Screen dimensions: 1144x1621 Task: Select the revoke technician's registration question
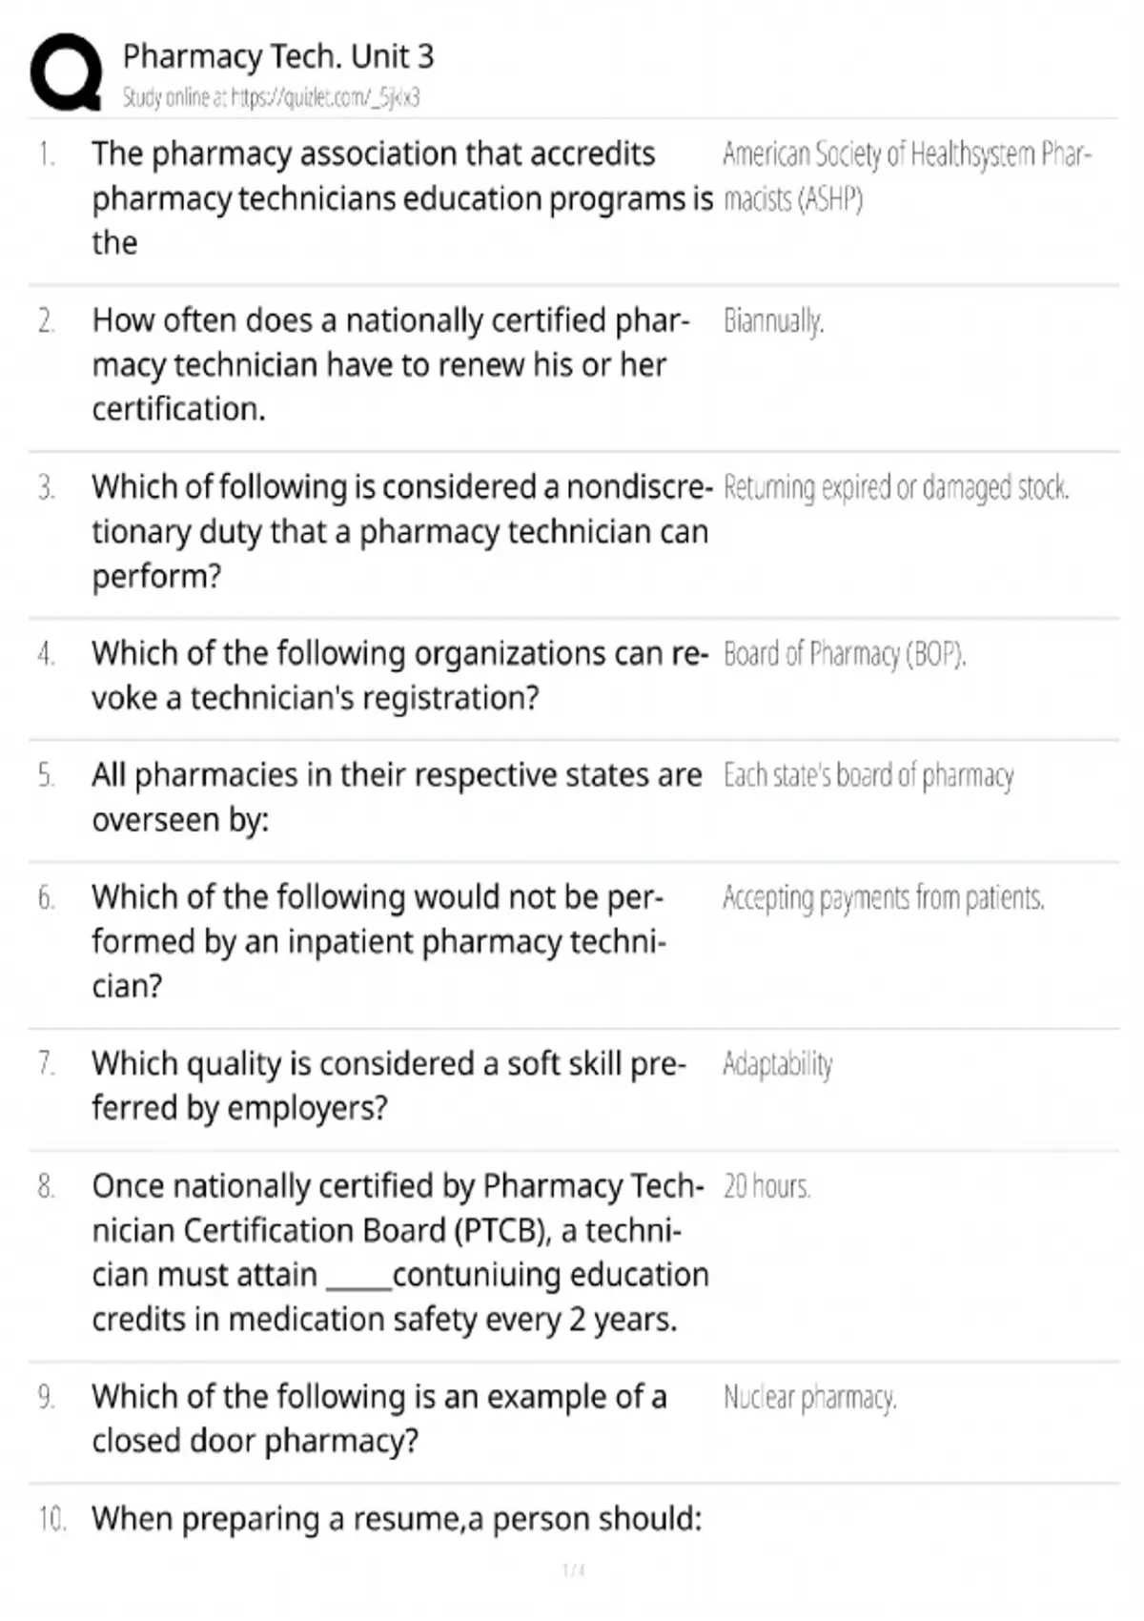point(400,675)
